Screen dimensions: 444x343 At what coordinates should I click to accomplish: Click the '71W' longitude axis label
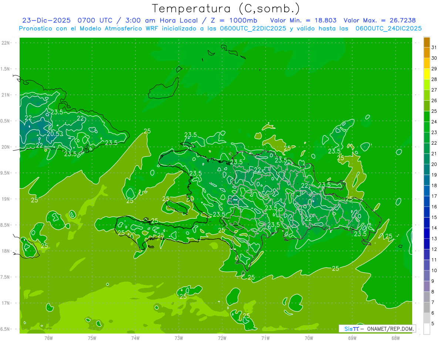pyautogui.click(x=265, y=338)
